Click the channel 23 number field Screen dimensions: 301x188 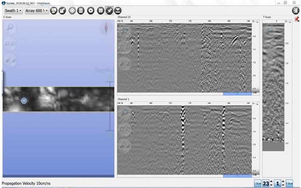pyautogui.click(x=266, y=183)
